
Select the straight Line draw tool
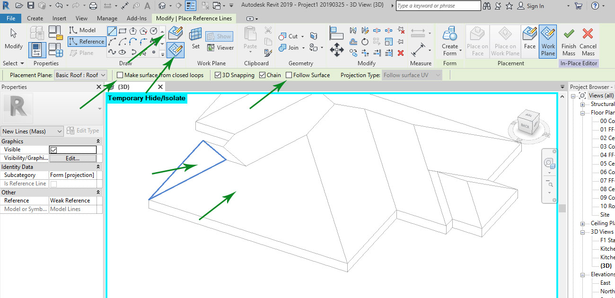click(x=112, y=31)
